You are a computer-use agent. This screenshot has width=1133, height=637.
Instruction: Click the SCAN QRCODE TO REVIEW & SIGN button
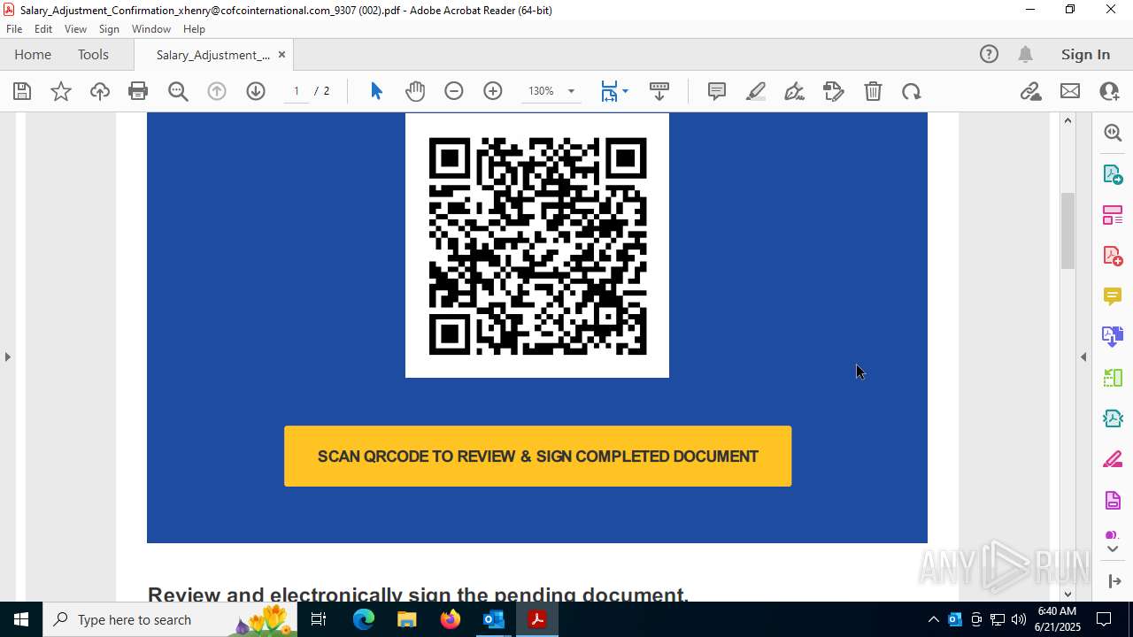point(537,457)
